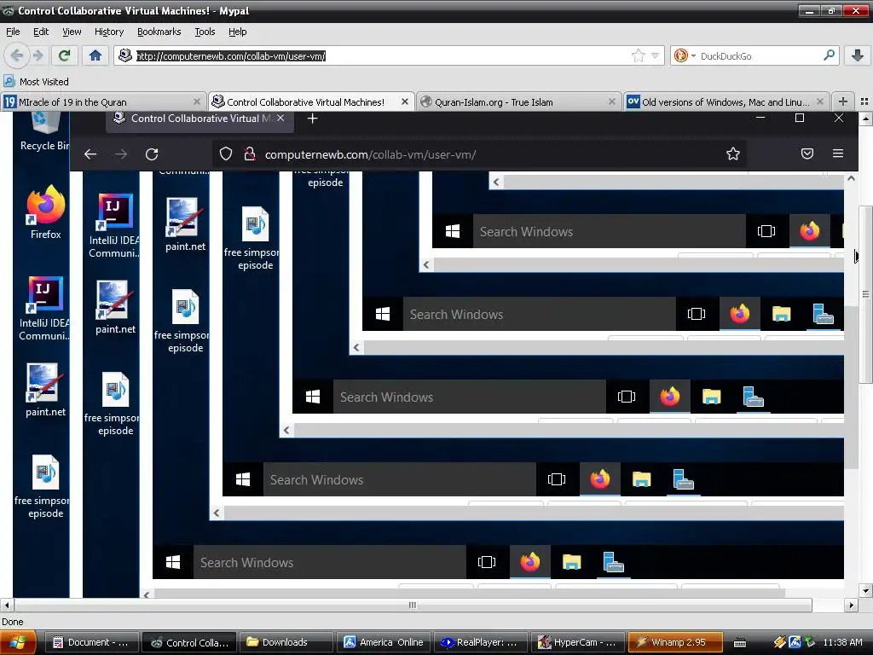The width and height of the screenshot is (873, 655).
Task: Close the Miracle of 19 in the Quran tab
Action: pos(197,101)
